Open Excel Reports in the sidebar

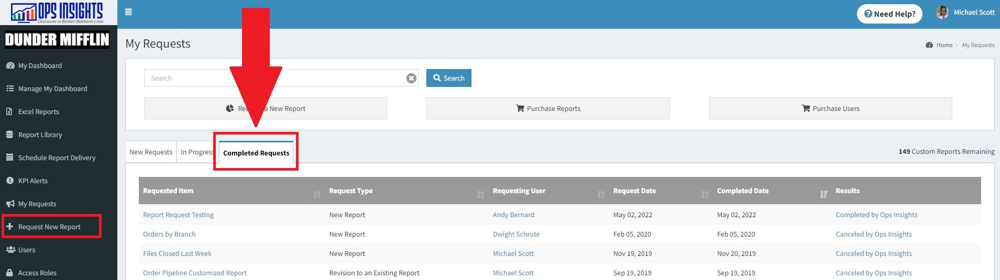click(38, 111)
